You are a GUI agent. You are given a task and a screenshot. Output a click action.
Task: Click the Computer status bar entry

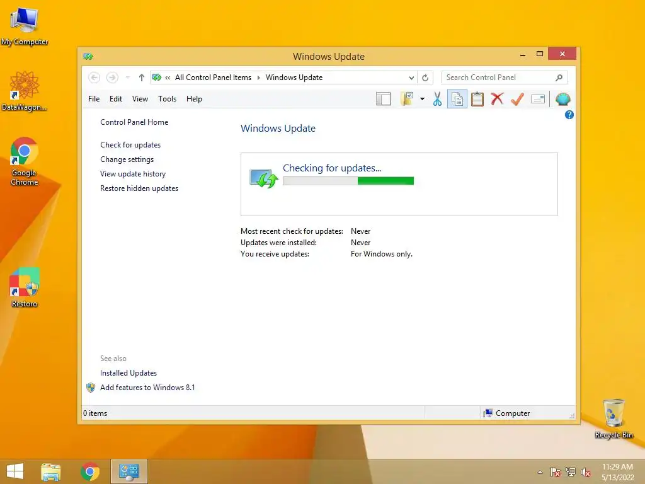pos(507,413)
